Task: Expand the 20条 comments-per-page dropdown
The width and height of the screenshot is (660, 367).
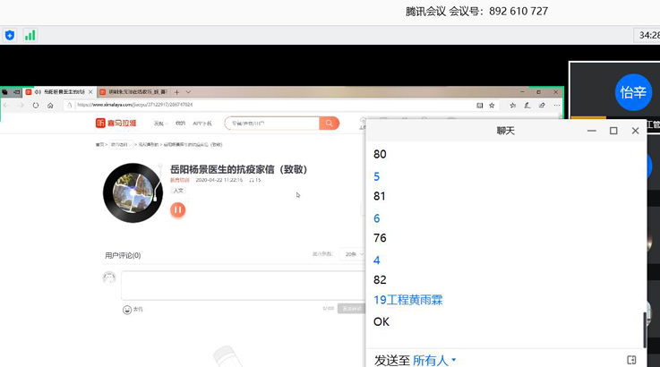Action: click(x=351, y=254)
